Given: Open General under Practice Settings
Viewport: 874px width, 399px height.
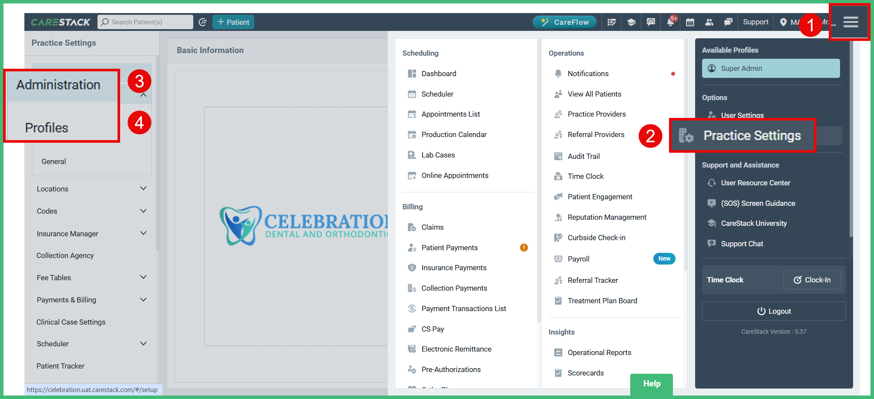Looking at the screenshot, I should tap(54, 161).
